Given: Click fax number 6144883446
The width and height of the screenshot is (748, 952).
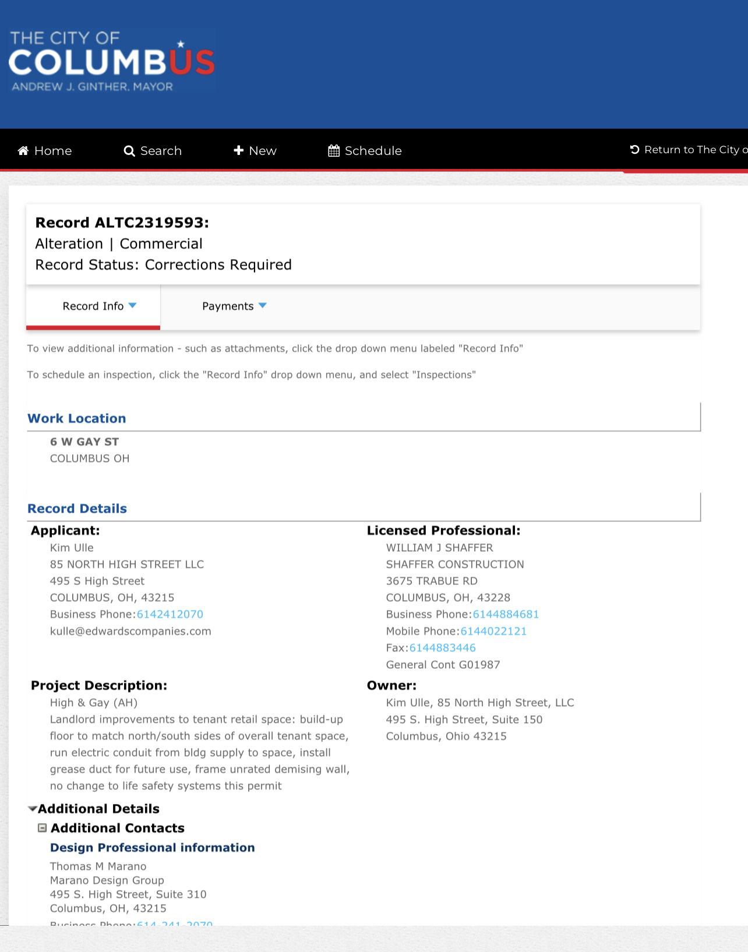Looking at the screenshot, I should coord(443,648).
